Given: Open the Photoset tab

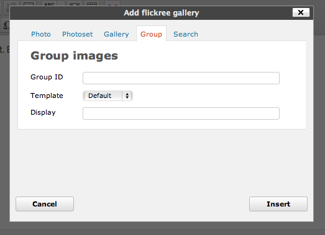Looking at the screenshot, I should [x=77, y=34].
